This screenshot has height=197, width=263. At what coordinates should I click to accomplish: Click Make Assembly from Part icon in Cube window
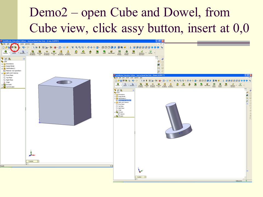pos(15,47)
